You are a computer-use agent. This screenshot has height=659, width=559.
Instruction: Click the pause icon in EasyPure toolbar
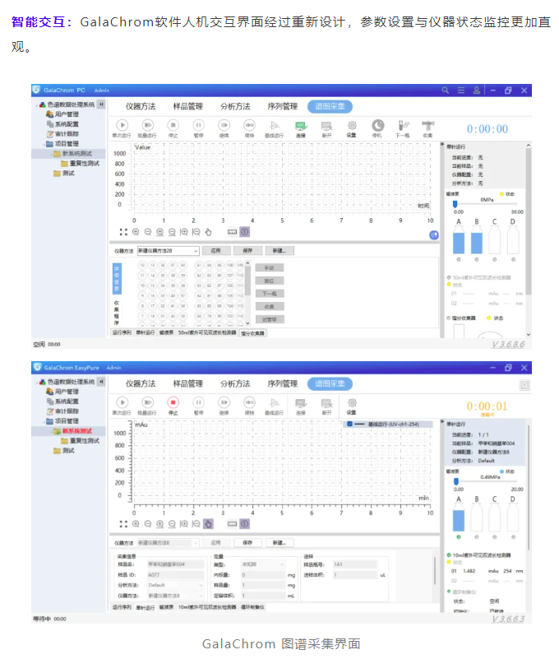[198, 402]
